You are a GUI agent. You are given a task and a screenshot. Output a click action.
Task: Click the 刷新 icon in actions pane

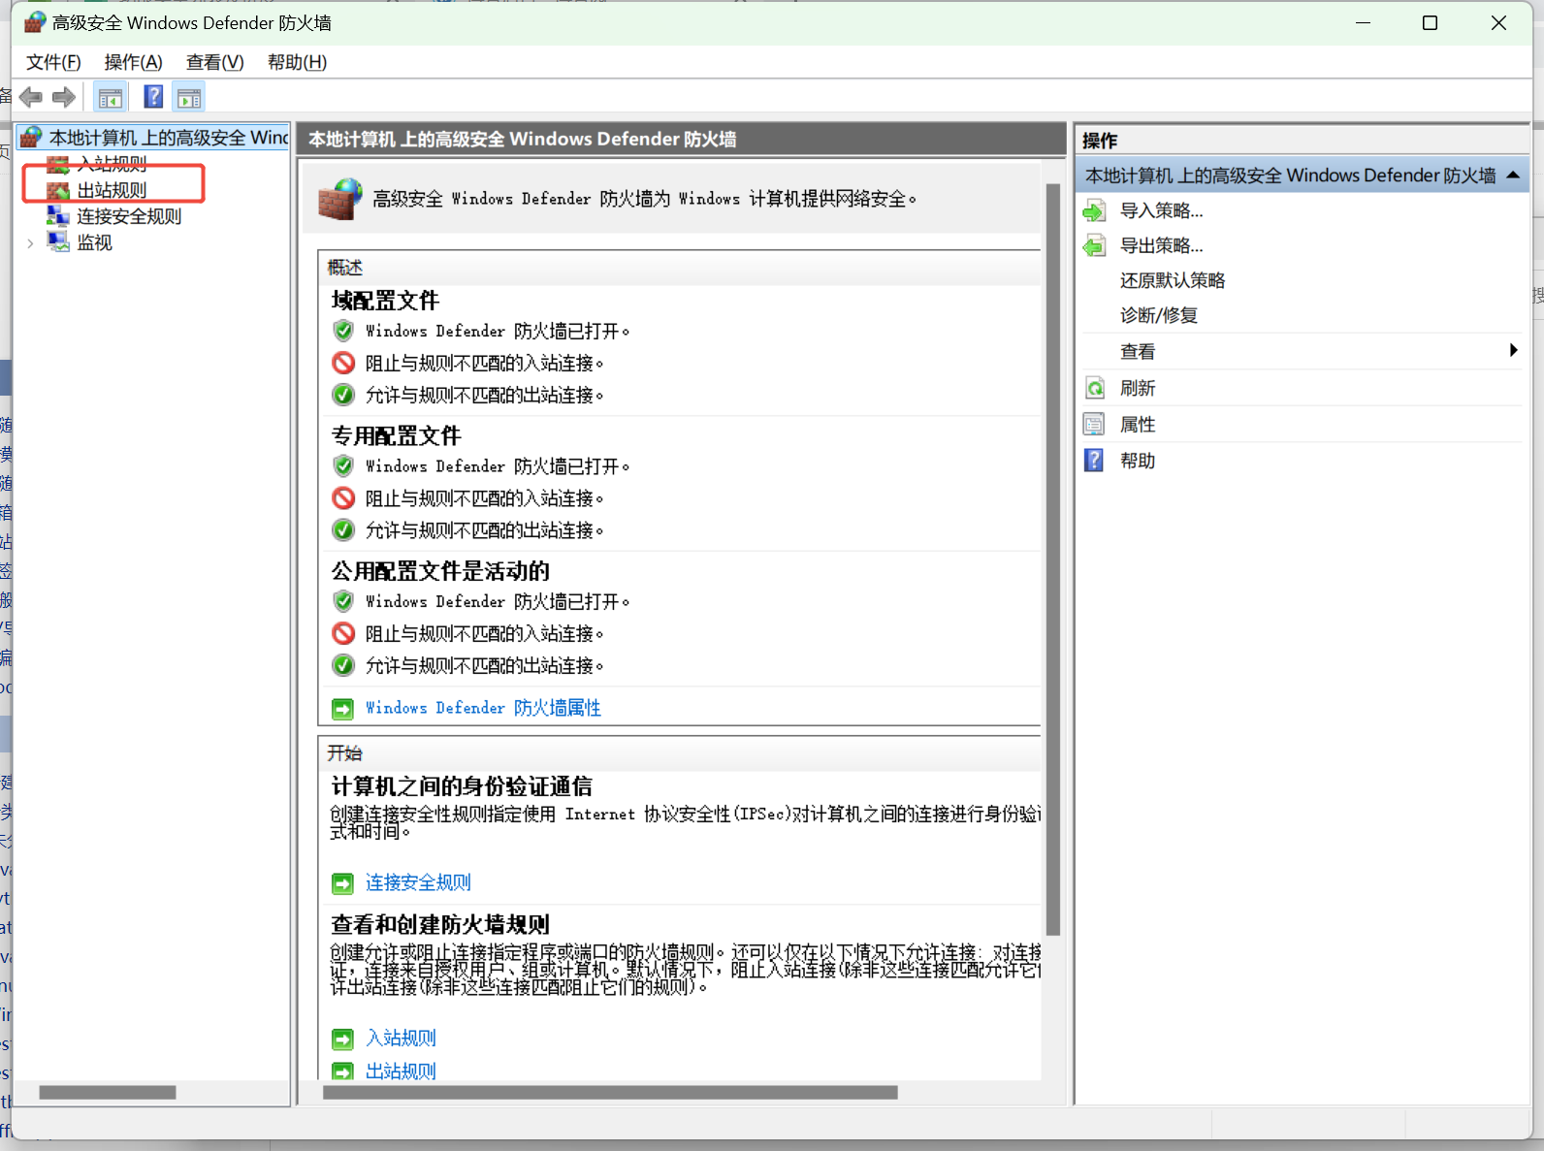pyautogui.click(x=1094, y=388)
